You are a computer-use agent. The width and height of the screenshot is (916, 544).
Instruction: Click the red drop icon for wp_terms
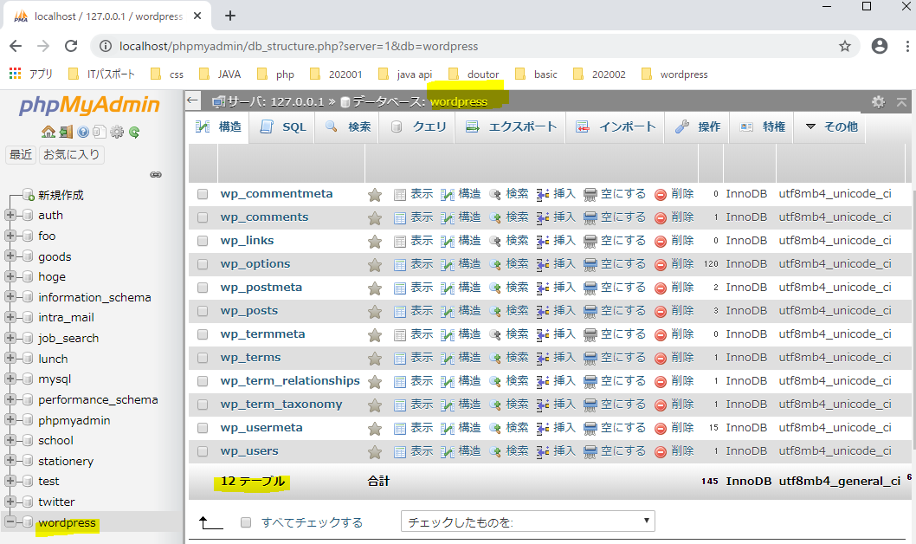coord(661,358)
